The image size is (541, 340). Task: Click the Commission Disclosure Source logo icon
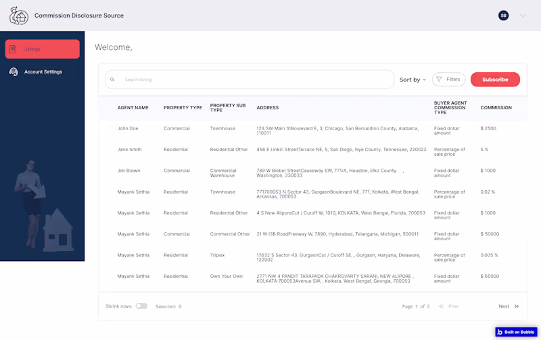(x=19, y=16)
